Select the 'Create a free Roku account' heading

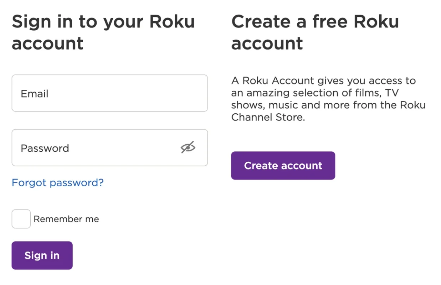tap(315, 32)
